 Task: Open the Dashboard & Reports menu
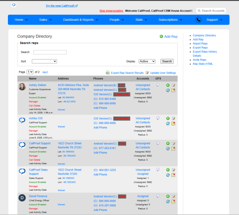click(x=81, y=20)
